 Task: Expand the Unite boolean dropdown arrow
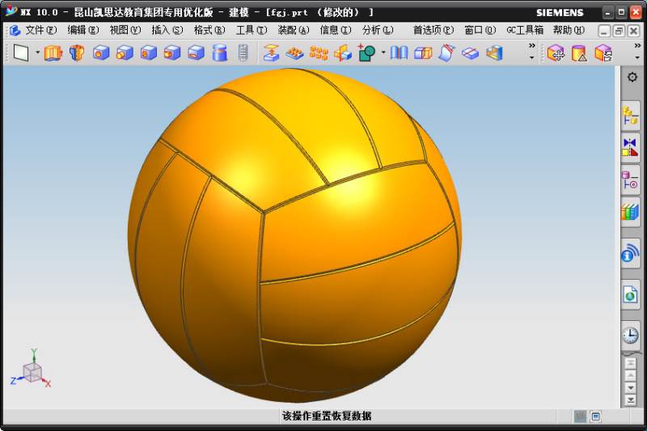[x=383, y=53]
